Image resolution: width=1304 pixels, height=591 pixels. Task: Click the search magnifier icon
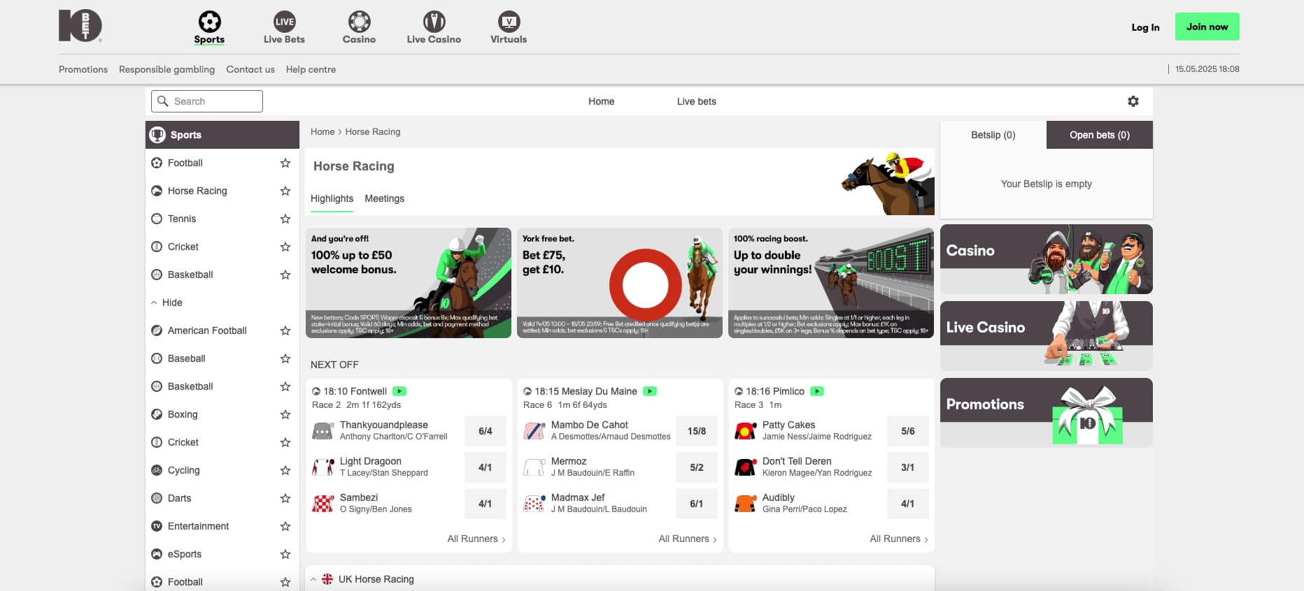click(x=163, y=101)
